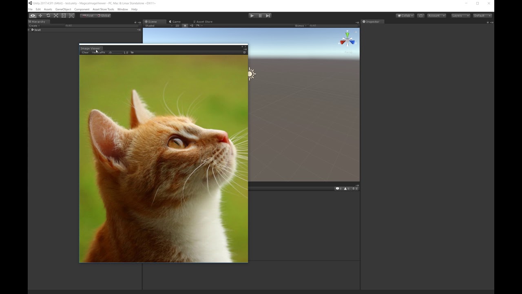Lock the Hierarchy panel
522x294 pixels.
tap(135, 22)
